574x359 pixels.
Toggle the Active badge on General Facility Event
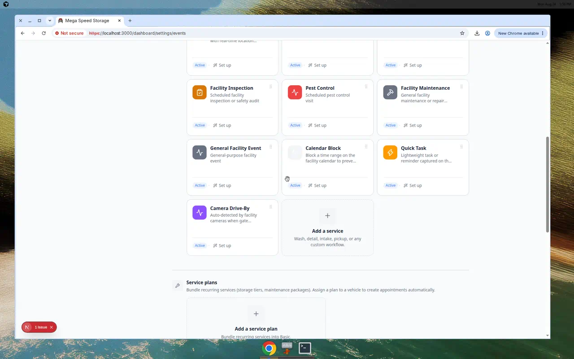pyautogui.click(x=200, y=185)
